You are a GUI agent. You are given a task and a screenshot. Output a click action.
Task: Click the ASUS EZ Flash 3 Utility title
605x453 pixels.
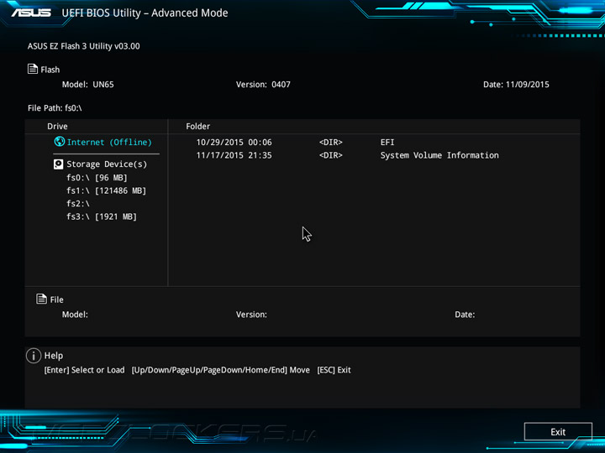pos(84,46)
